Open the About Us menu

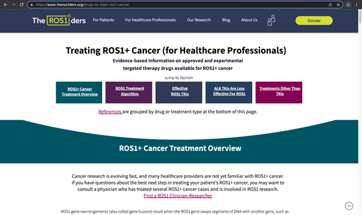(249, 20)
